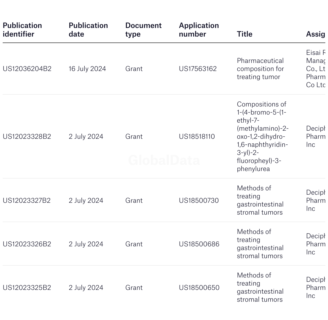Click application number US18518110
Image resolution: width=328 pixels, height=320 pixels.
197,137
